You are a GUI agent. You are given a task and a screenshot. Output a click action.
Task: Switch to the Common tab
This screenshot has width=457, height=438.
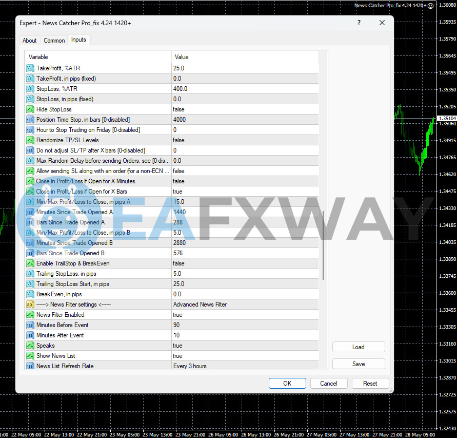click(54, 41)
